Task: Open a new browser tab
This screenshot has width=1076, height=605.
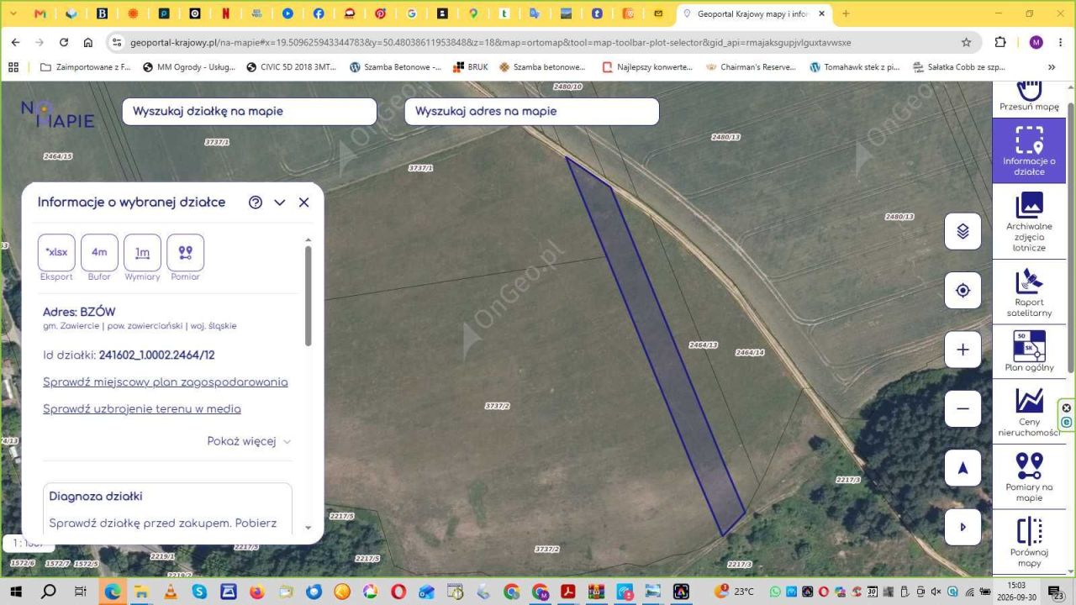Action: 846,13
